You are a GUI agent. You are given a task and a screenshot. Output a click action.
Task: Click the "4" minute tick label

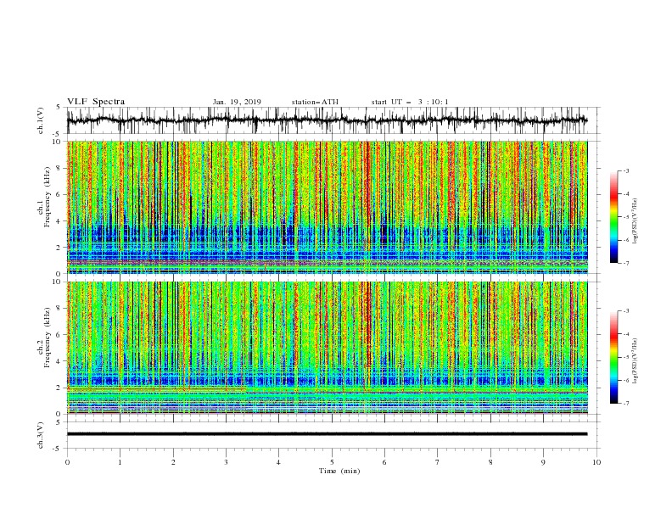click(278, 462)
